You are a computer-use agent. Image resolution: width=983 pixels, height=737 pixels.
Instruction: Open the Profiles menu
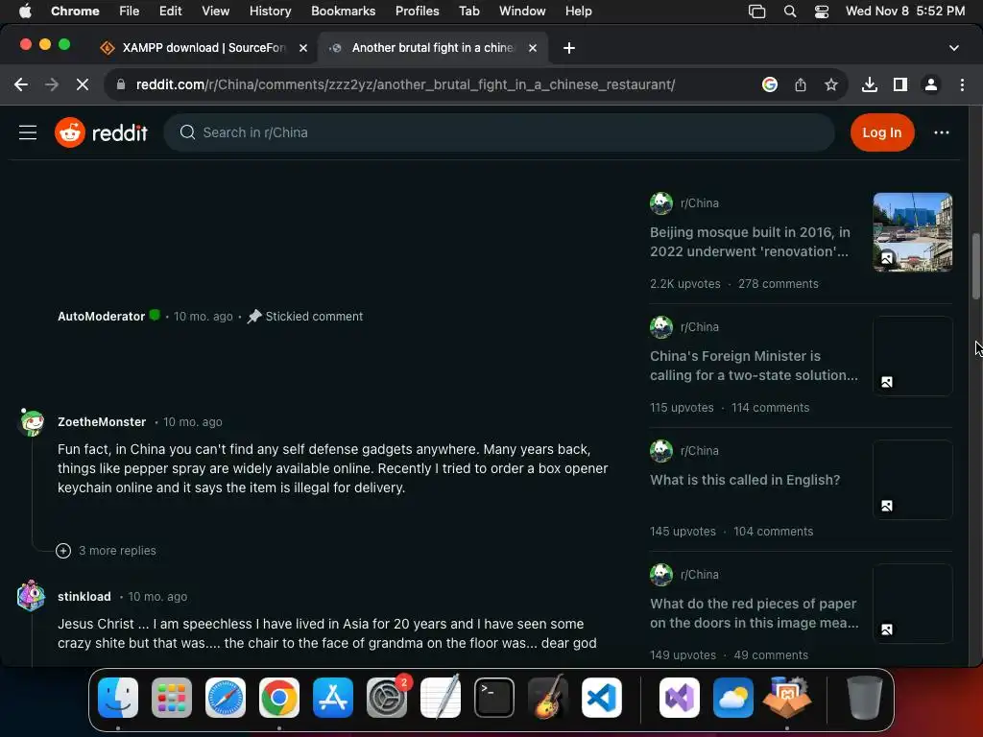click(417, 11)
